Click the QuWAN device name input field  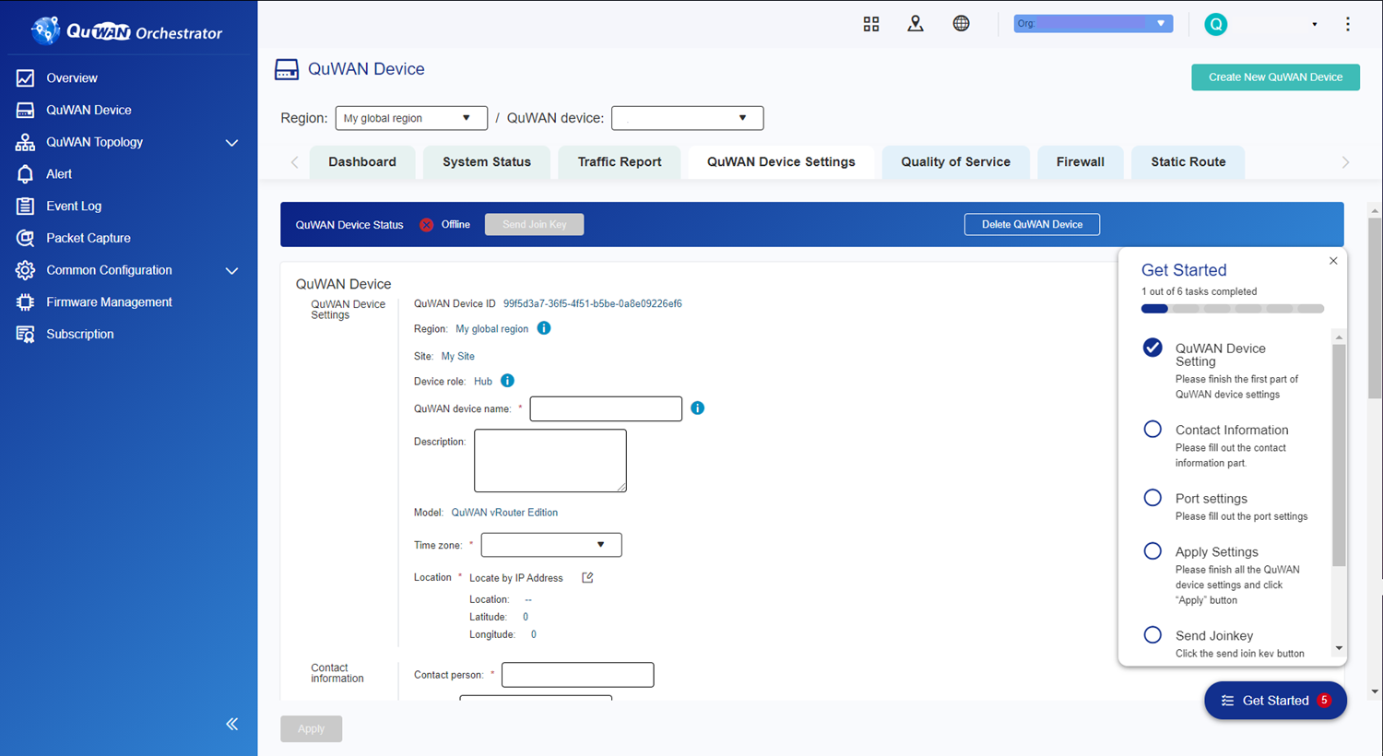tap(606, 408)
